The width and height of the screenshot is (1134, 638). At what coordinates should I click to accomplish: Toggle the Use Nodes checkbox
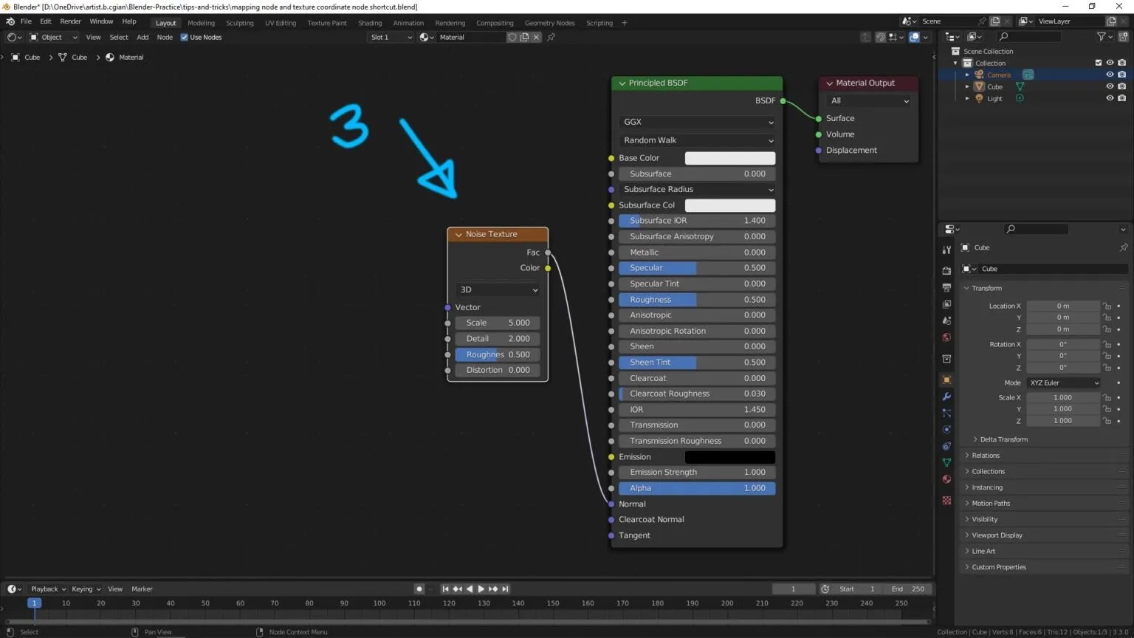pos(183,37)
